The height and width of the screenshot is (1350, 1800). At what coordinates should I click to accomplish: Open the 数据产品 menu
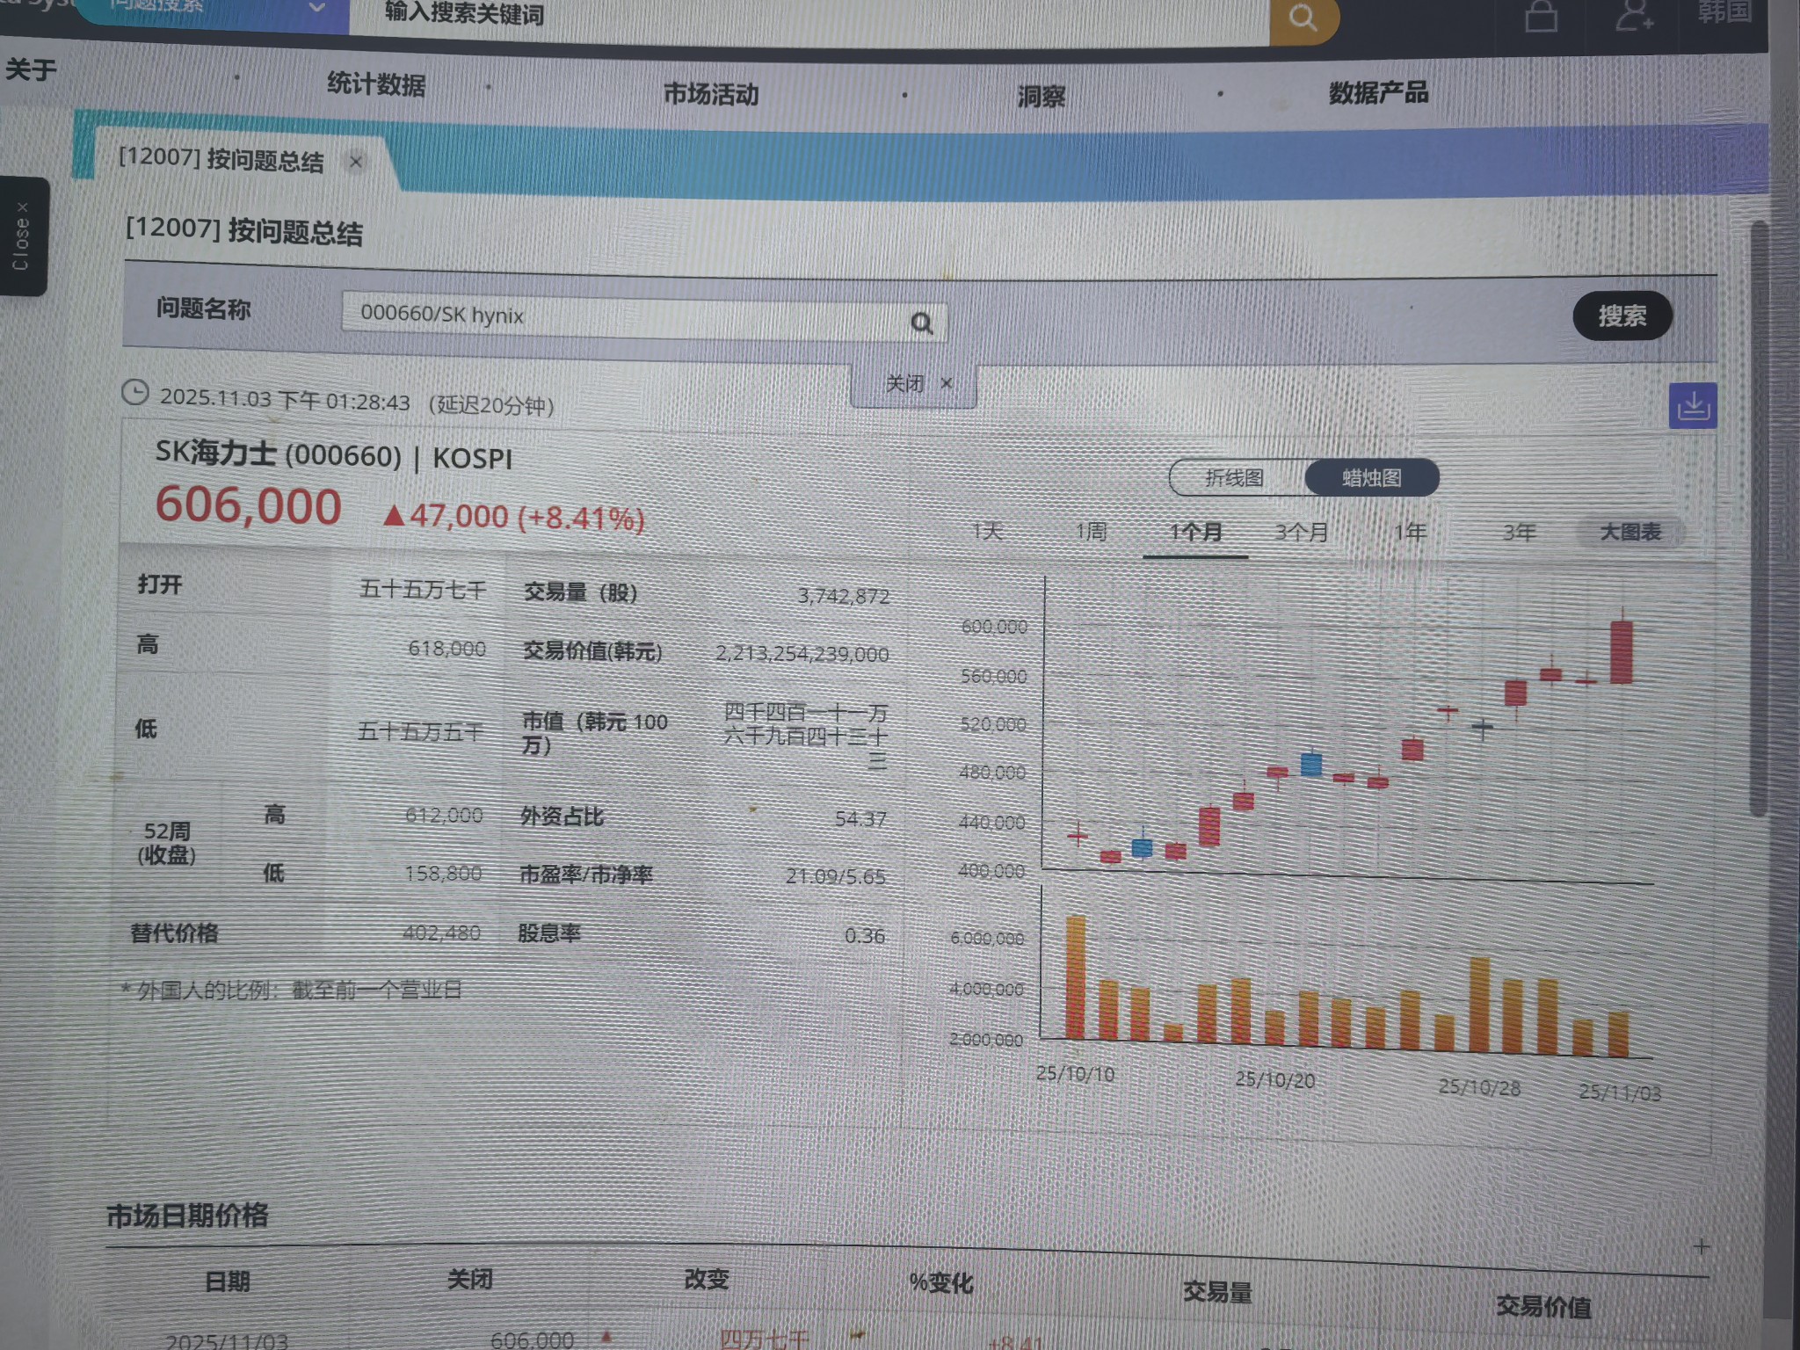[1377, 93]
